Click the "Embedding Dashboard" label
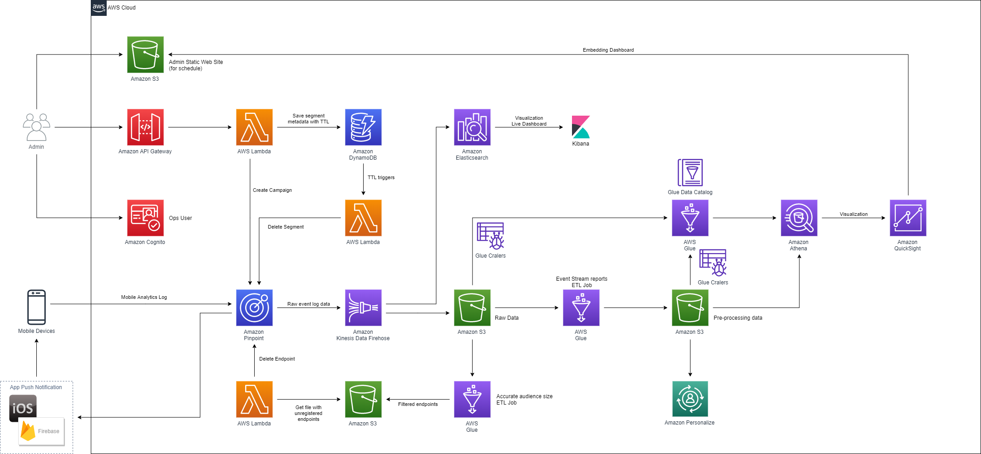The width and height of the screenshot is (981, 454). click(608, 50)
